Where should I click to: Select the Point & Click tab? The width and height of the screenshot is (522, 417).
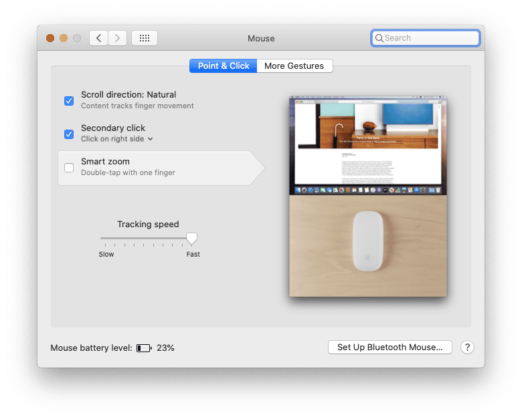tap(224, 66)
